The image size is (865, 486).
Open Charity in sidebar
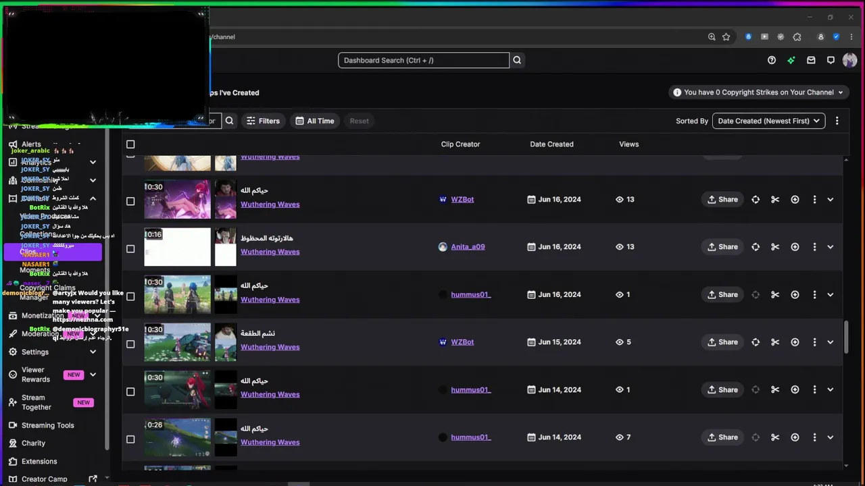pyautogui.click(x=33, y=443)
